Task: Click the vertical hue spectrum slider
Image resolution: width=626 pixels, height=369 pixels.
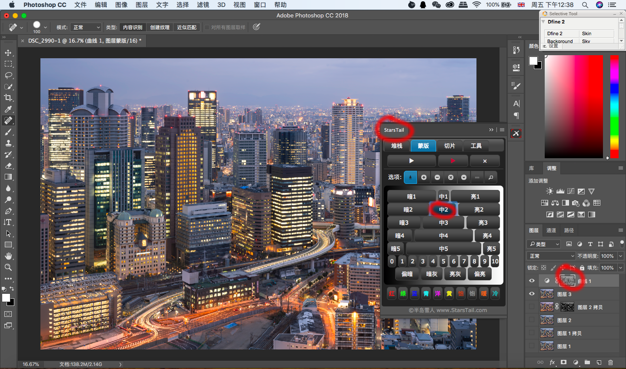Action: click(614, 106)
